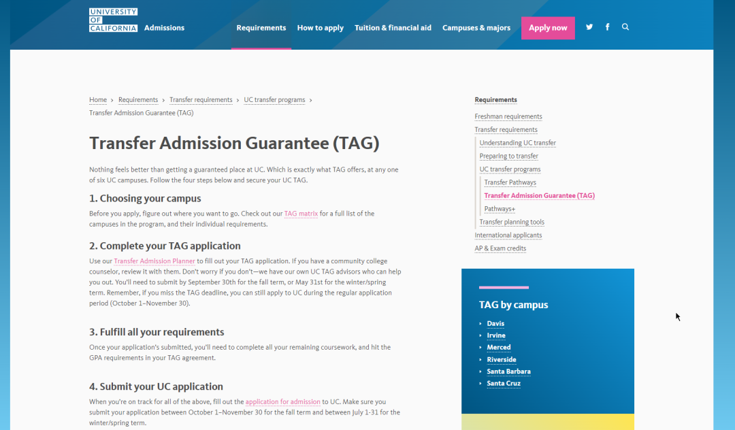Open AP & Exam credits sidebar link
The height and width of the screenshot is (430, 735).
pos(500,248)
